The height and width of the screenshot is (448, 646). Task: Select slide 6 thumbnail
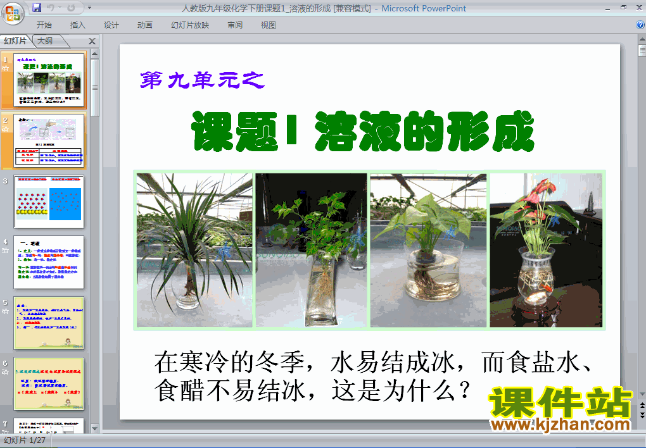point(49,383)
